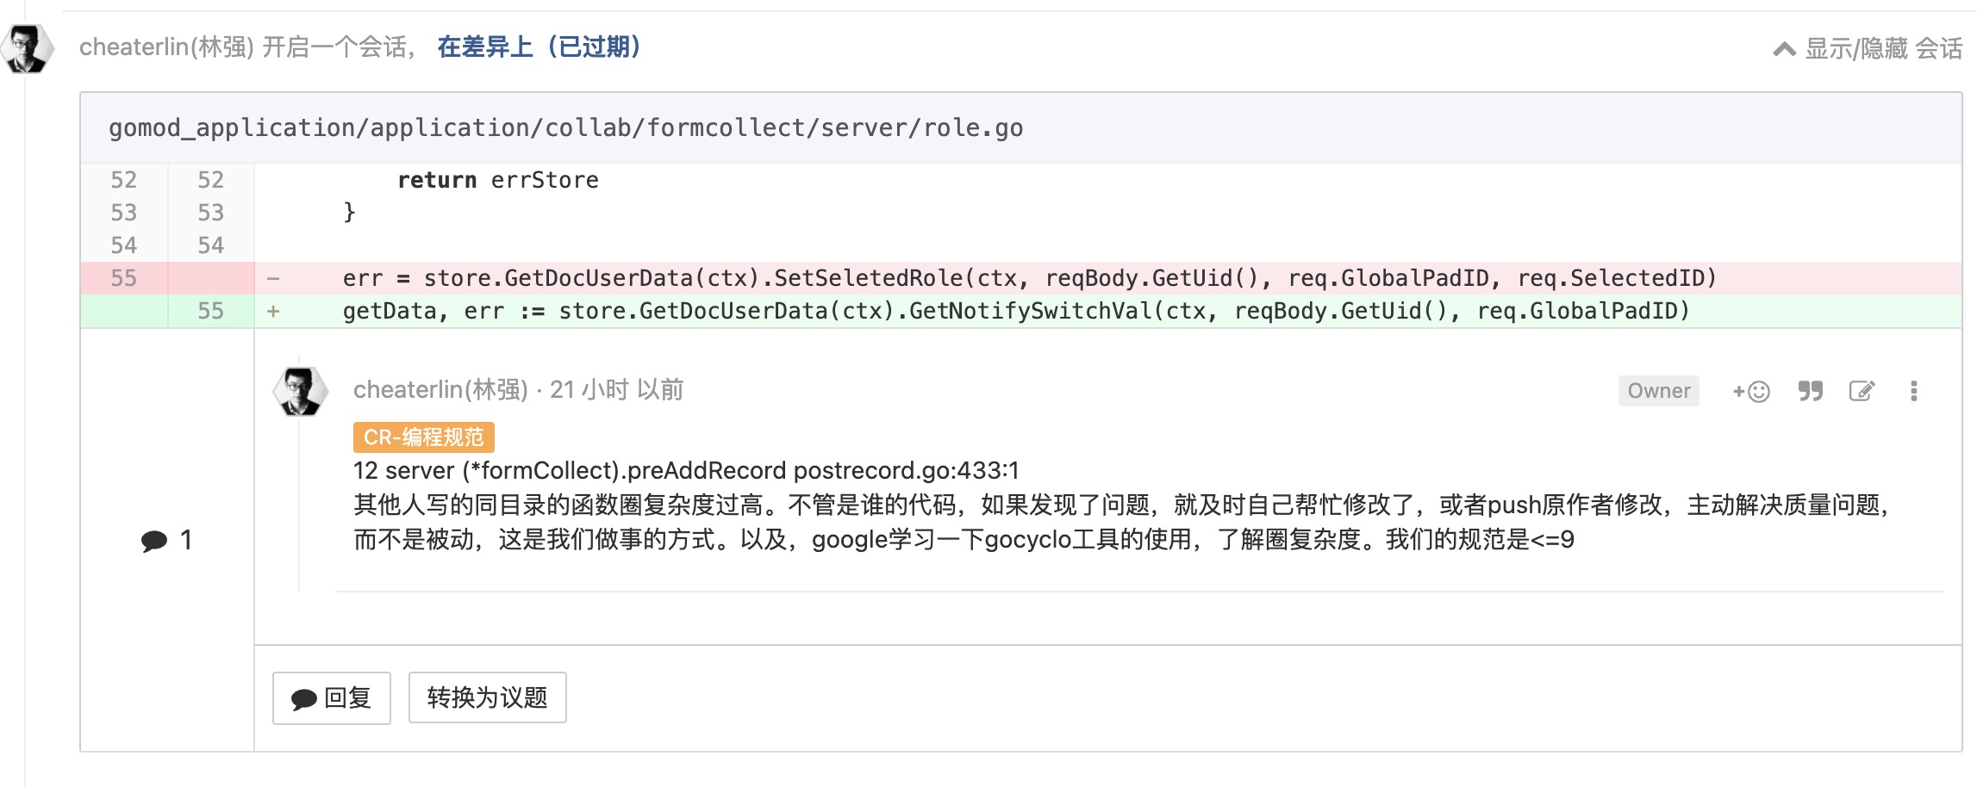This screenshot has height=787, width=1977.
Task: Open more actions three-dot menu
Action: tap(1913, 392)
